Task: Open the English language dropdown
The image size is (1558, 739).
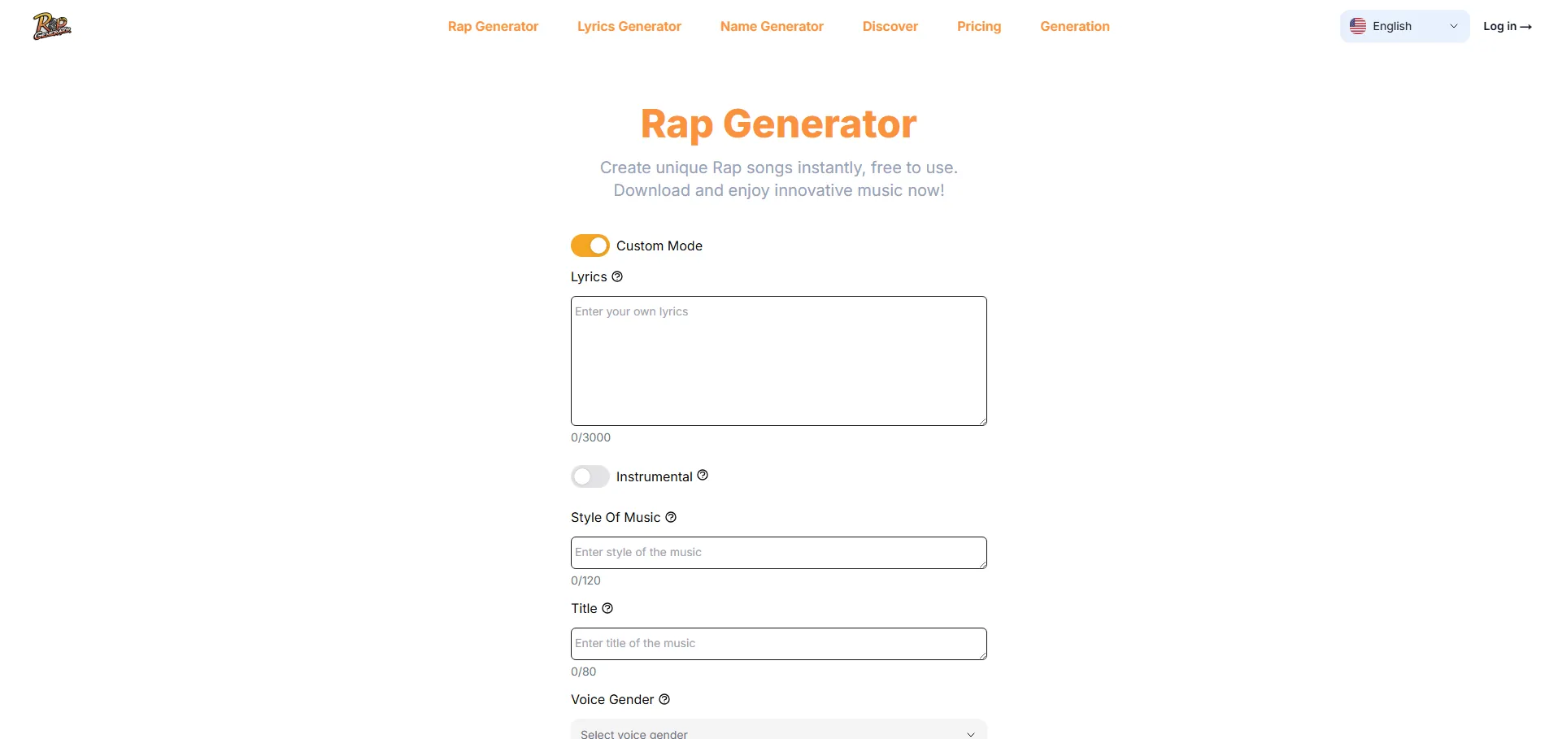Action: pyautogui.click(x=1404, y=26)
